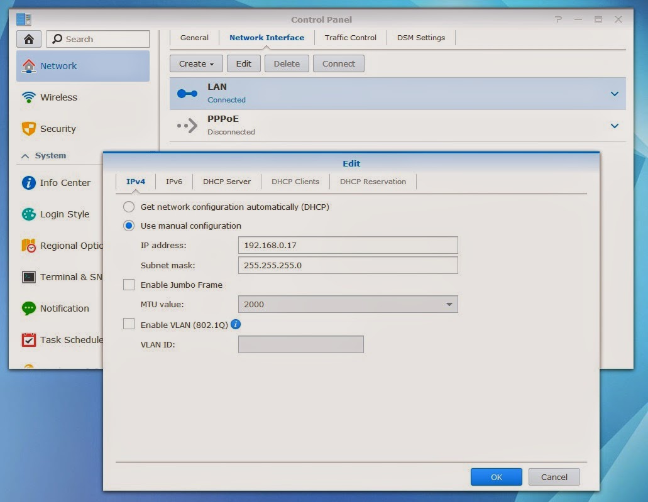Click the LAN connection icon
Viewport: 648px width, 502px height.
(x=187, y=94)
